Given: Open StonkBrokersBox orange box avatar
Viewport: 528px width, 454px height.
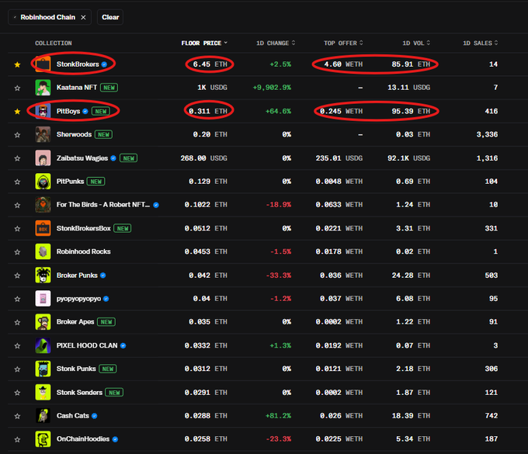Looking at the screenshot, I should [43, 228].
